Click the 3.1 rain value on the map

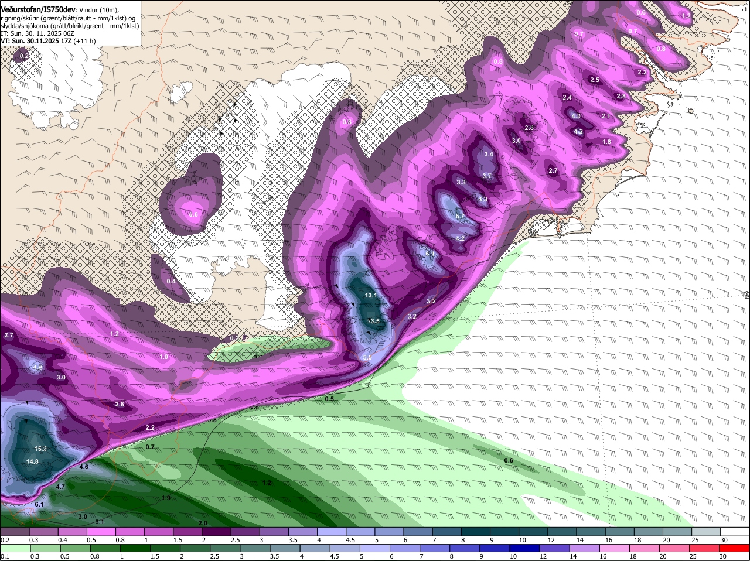point(100,522)
